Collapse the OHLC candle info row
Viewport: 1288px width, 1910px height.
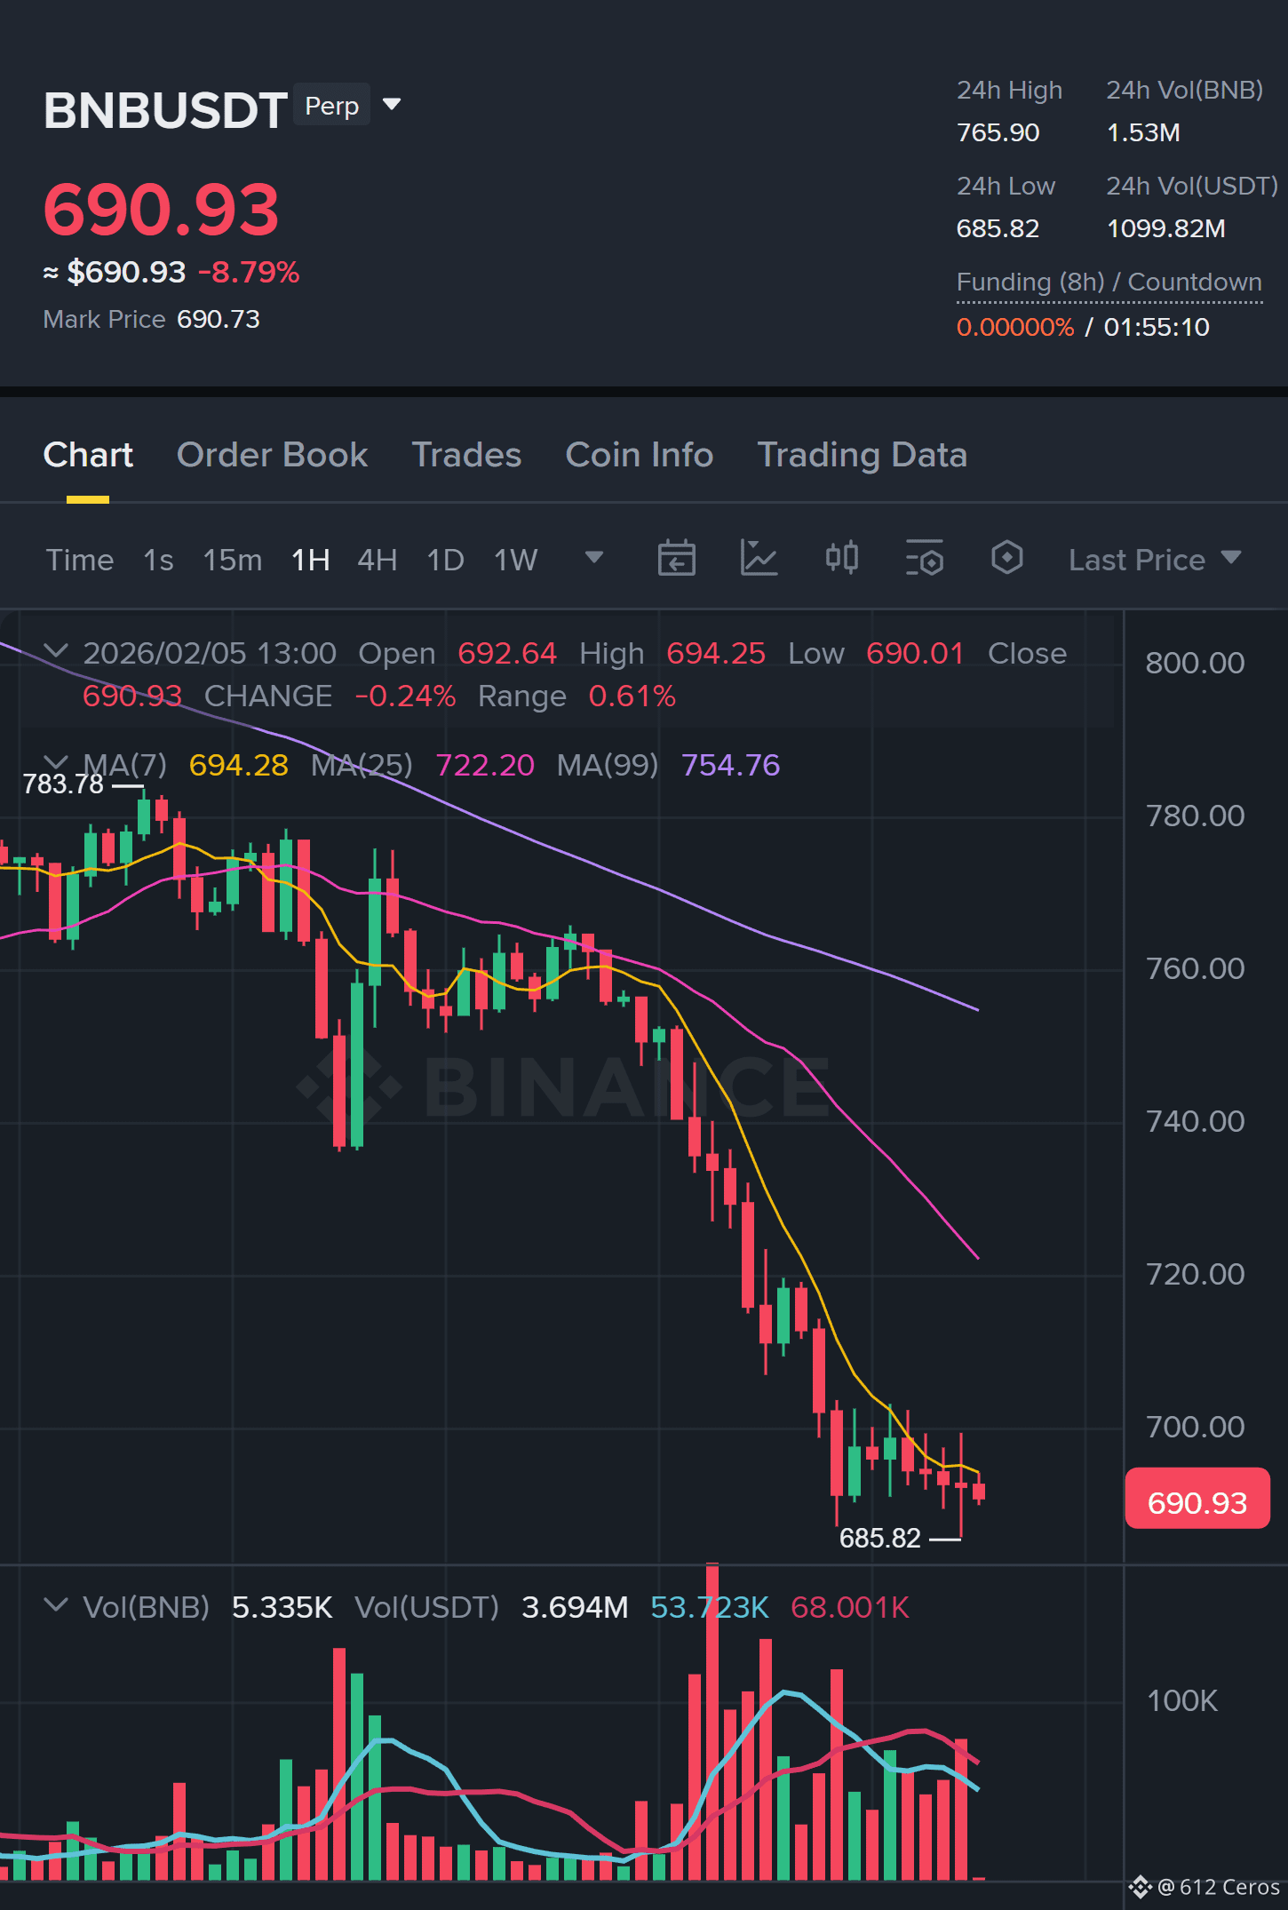tap(56, 651)
